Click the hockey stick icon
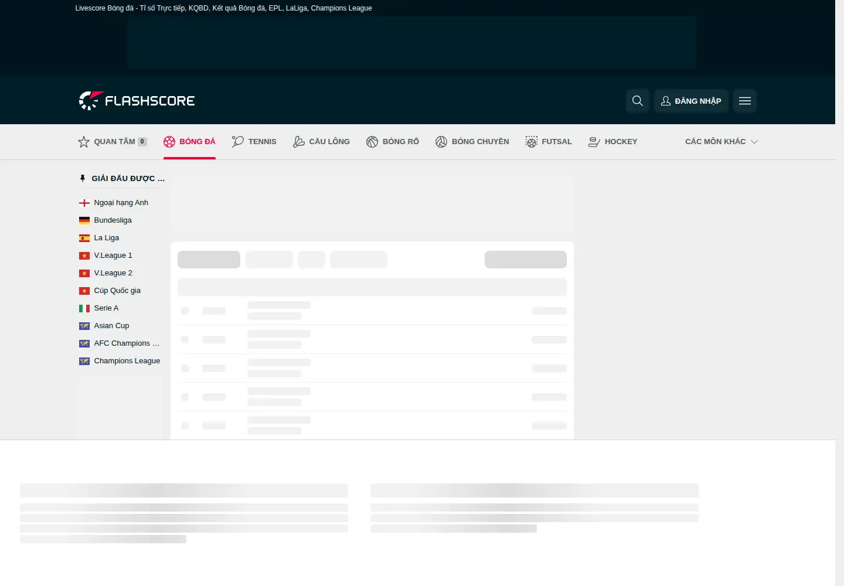This screenshot has height=586, width=844. click(x=594, y=142)
